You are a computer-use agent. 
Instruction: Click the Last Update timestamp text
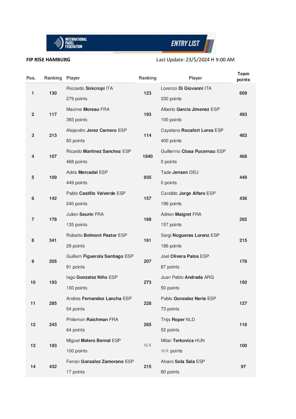tap(195, 60)
